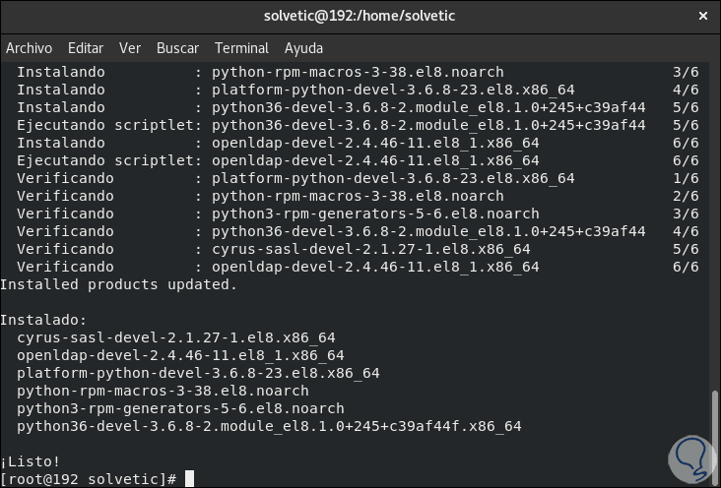This screenshot has height=488, width=721.
Task: Click the ¡Listo! completion message
Action: (x=31, y=460)
